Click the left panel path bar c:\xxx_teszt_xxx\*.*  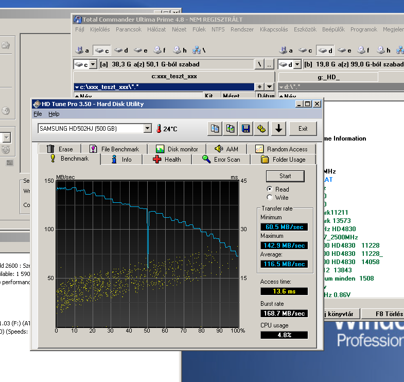pyautogui.click(x=164, y=87)
